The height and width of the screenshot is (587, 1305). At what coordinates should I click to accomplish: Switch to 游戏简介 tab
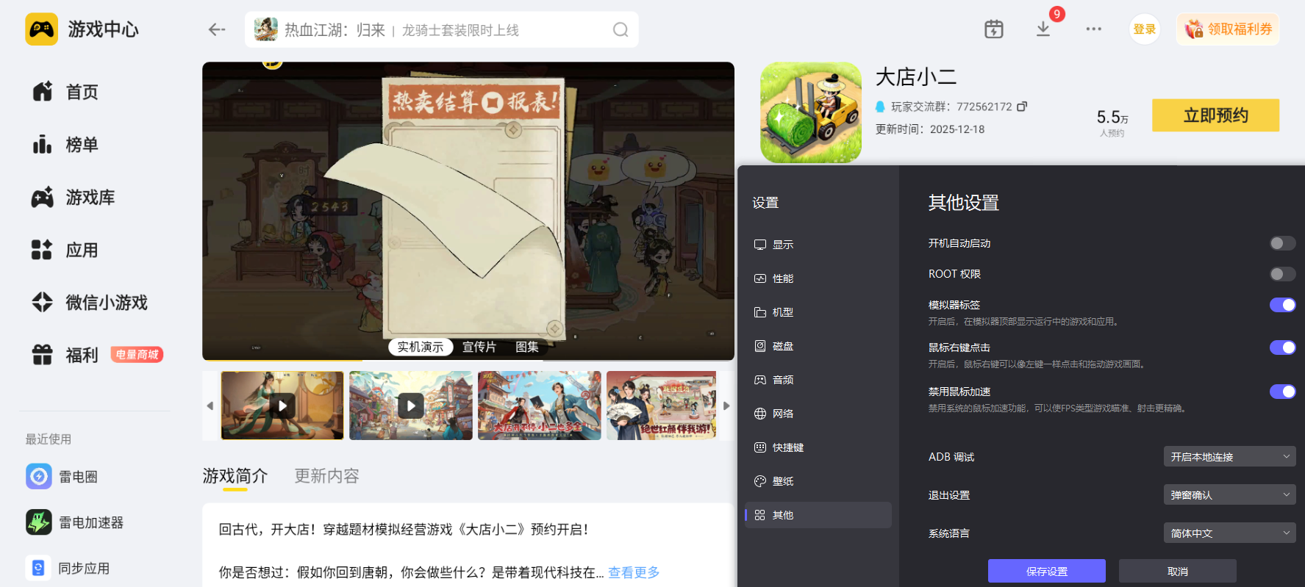pos(235,476)
